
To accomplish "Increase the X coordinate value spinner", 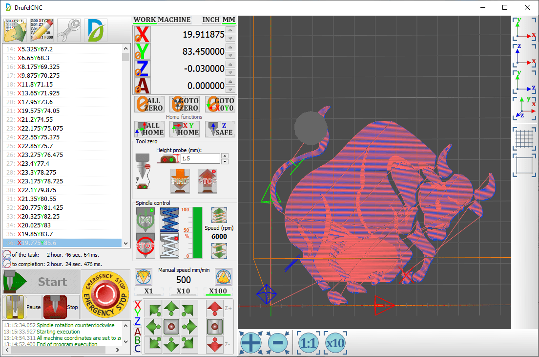I will click(230, 30).
